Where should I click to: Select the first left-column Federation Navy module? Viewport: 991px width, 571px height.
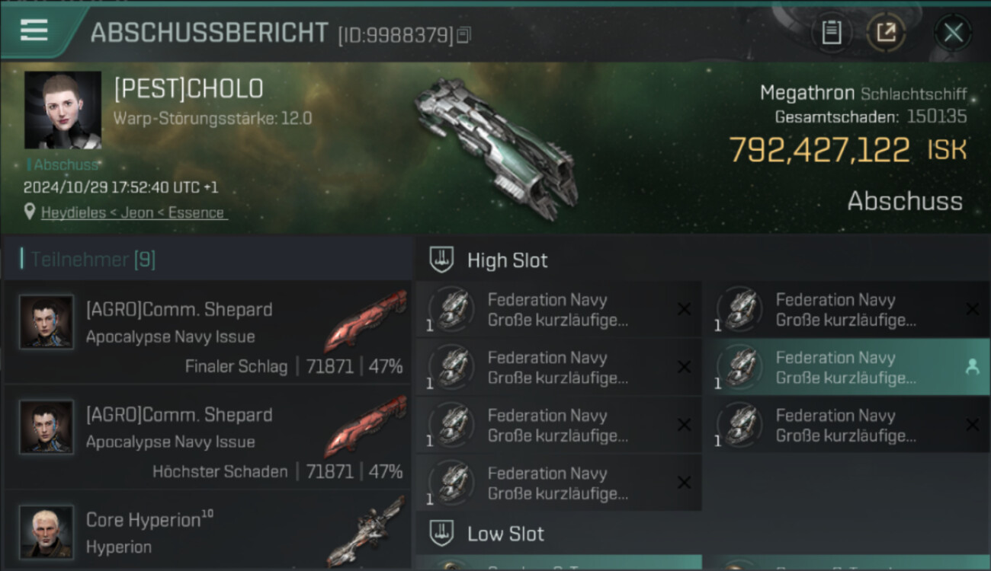point(559,309)
